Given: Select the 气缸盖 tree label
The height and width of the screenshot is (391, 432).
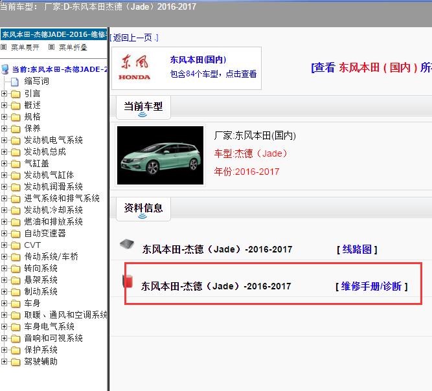Looking at the screenshot, I should [37, 164].
